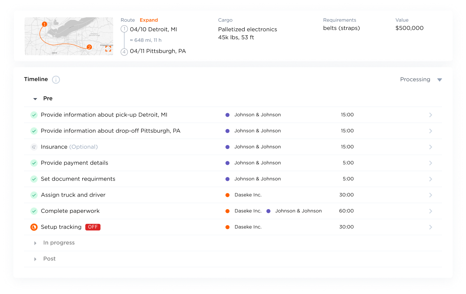Click the skipped status icon beside Insurance
The height and width of the screenshot is (294, 466).
34,147
